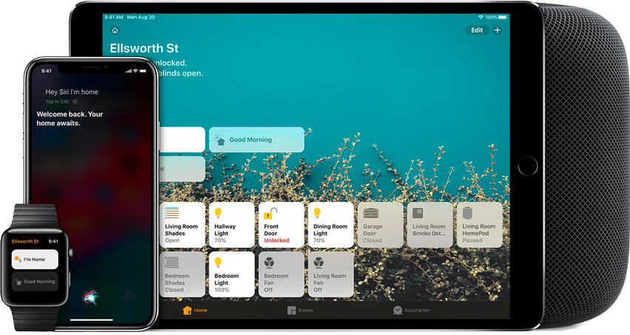The height and width of the screenshot is (335, 630).
Task: Toggle the Dining Room Light tile
Action: (331, 225)
